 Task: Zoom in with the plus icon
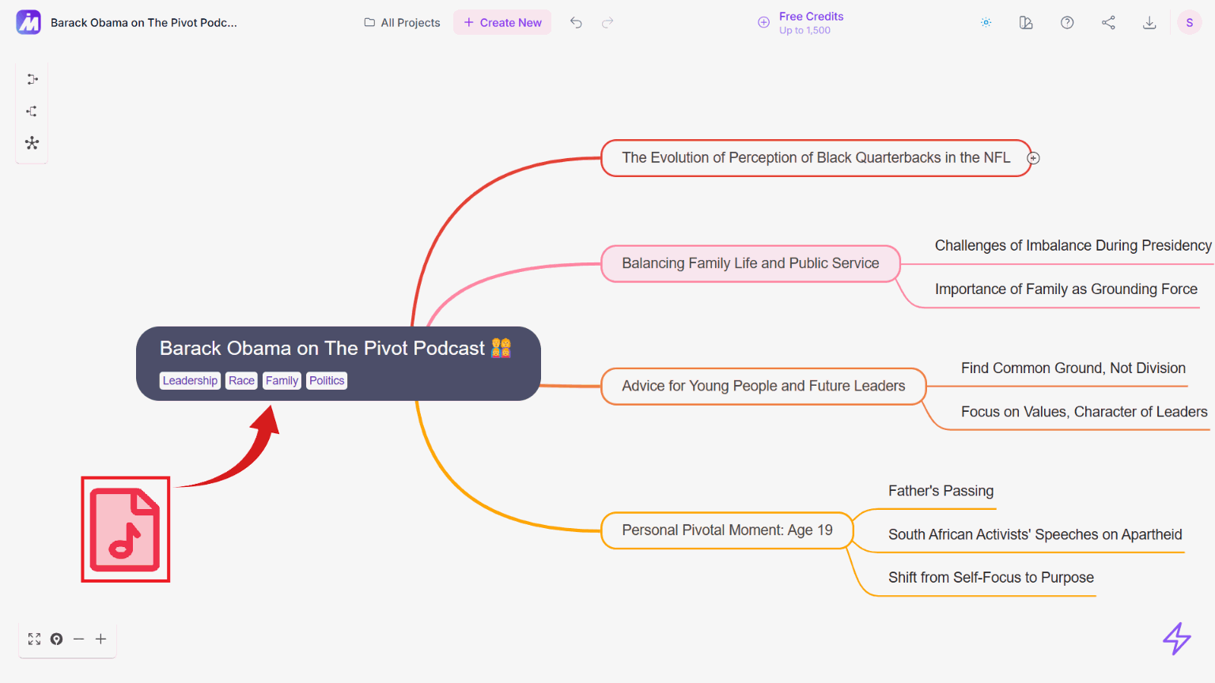[100, 639]
